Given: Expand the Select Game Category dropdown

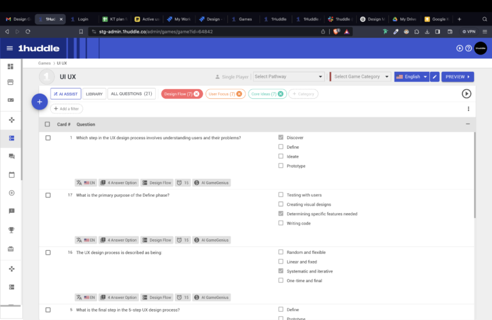Looking at the screenshot, I should (361, 77).
